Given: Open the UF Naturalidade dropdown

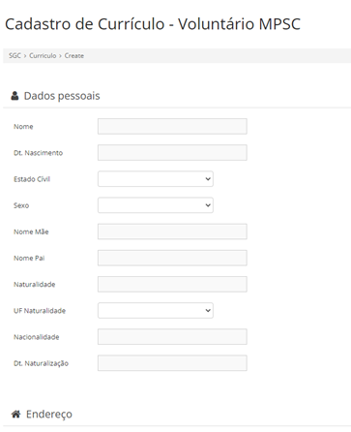Looking at the screenshot, I should tap(156, 311).
